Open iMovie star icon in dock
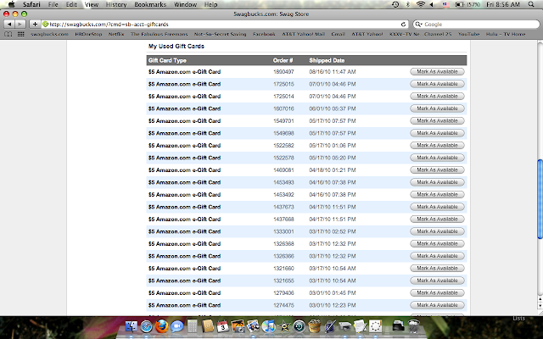 [x=283, y=325]
